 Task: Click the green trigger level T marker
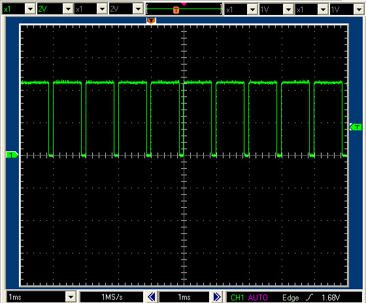click(356, 127)
